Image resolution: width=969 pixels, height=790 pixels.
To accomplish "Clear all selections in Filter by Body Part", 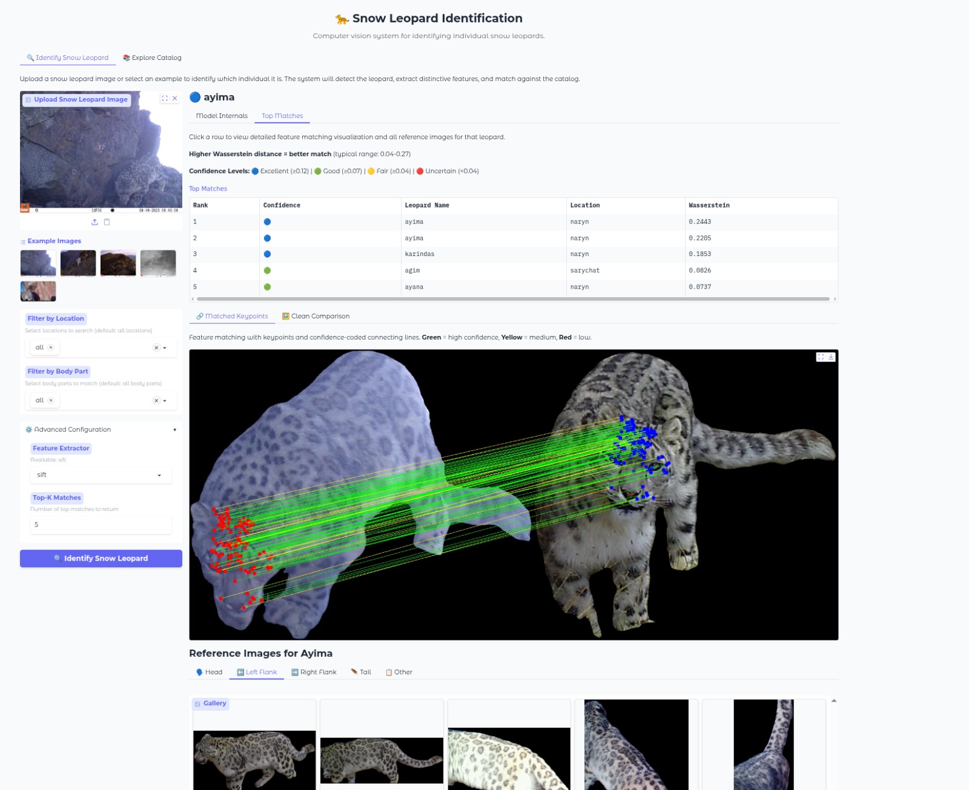I will (x=156, y=401).
